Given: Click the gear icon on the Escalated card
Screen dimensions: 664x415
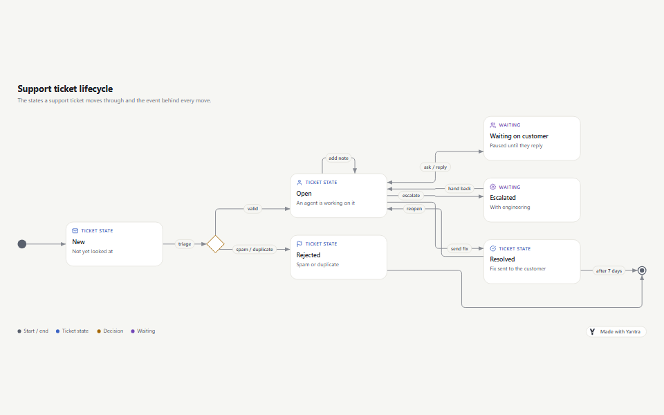Looking at the screenshot, I should [493, 187].
